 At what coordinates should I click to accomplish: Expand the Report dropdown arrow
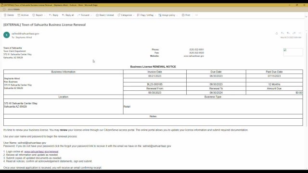coord(45,15)
